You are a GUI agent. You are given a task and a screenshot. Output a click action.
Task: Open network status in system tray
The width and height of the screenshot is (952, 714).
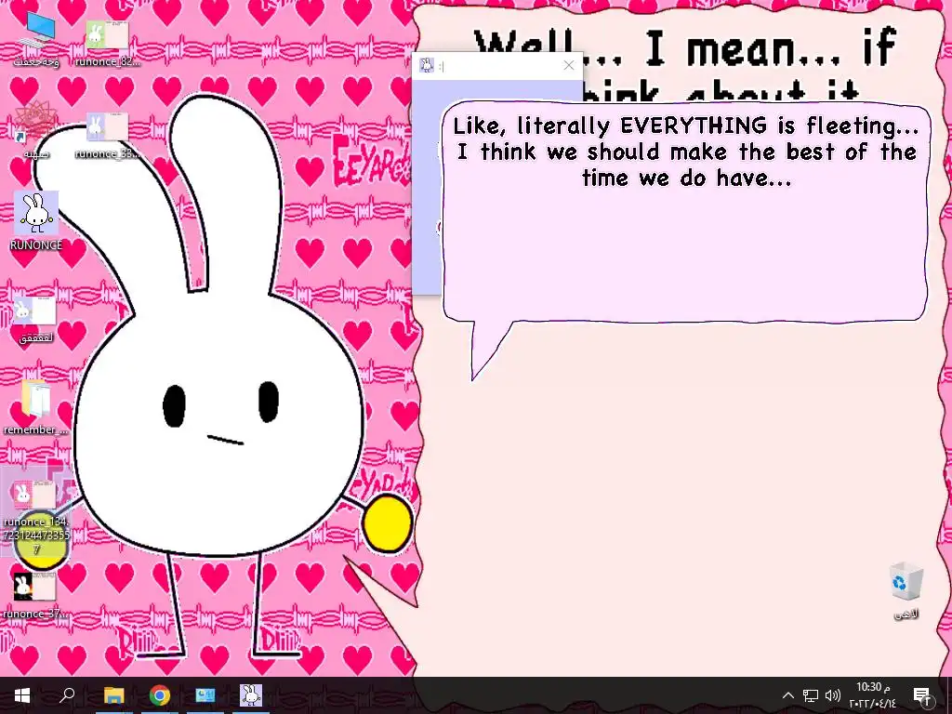(x=811, y=695)
